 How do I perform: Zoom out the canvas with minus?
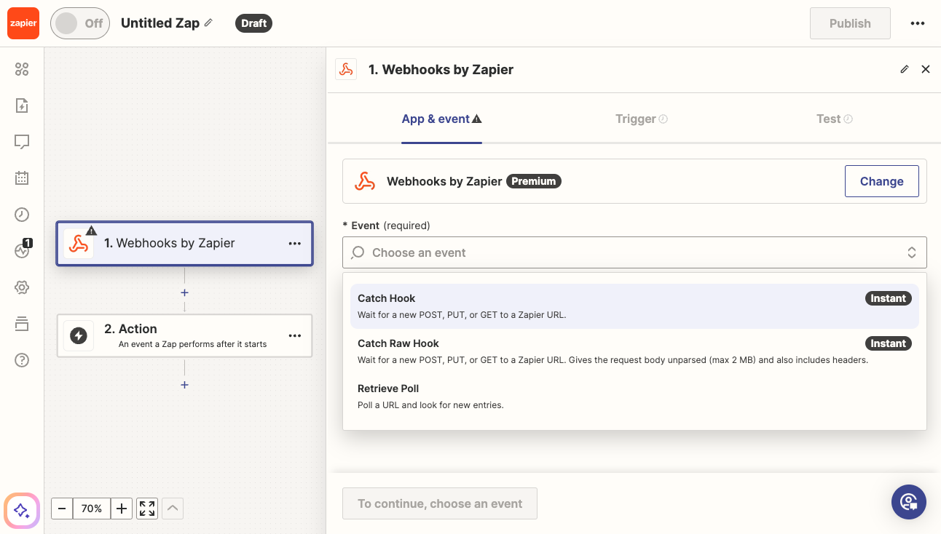(x=62, y=509)
